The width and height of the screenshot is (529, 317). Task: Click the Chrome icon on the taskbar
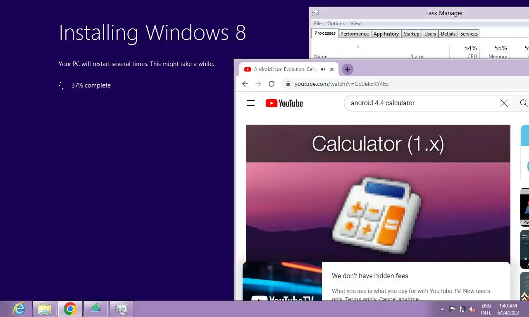70,309
